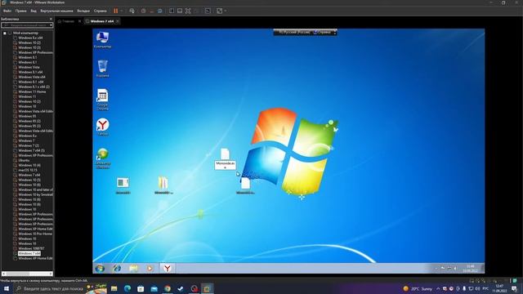Screen dimensions: 523x294
Task: Click the stretch guest display icon
Action: coord(220,11)
